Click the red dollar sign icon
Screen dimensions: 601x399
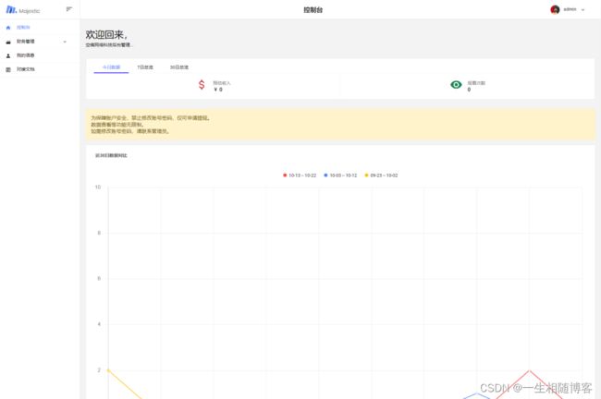coord(202,85)
